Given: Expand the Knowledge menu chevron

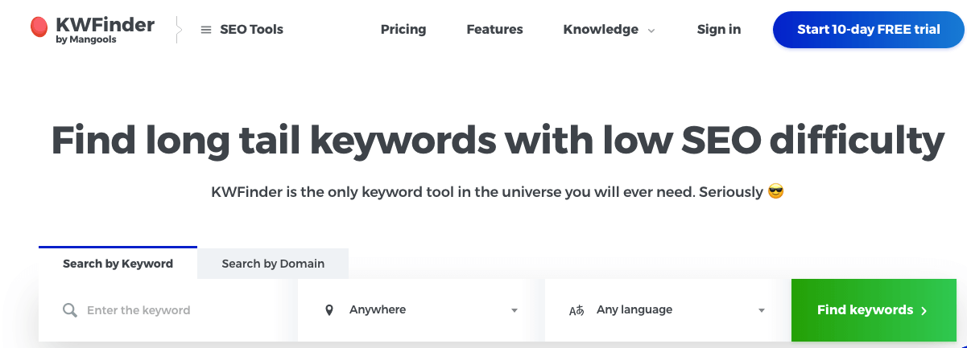Looking at the screenshot, I should (x=651, y=31).
